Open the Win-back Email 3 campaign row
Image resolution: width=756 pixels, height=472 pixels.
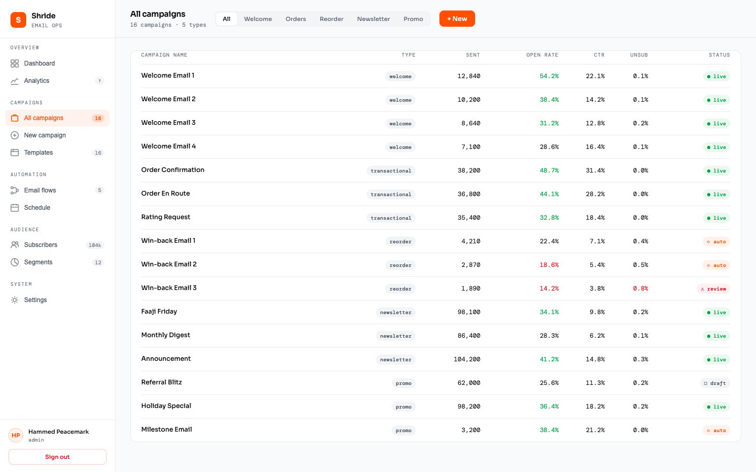[169, 288]
